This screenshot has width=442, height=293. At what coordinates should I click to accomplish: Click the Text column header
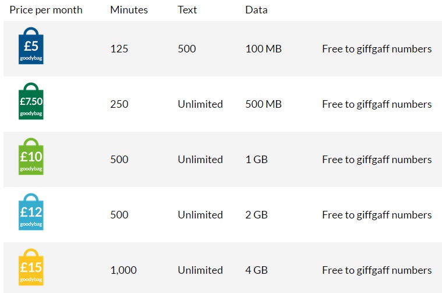[x=187, y=10]
